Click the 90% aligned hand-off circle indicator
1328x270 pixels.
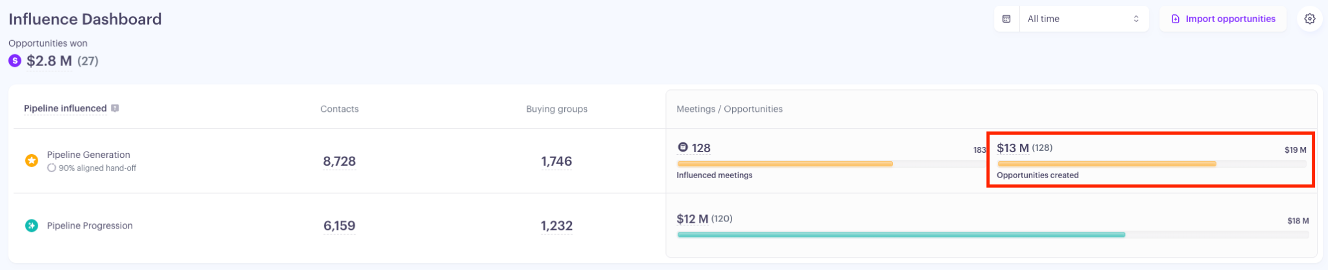[51, 168]
